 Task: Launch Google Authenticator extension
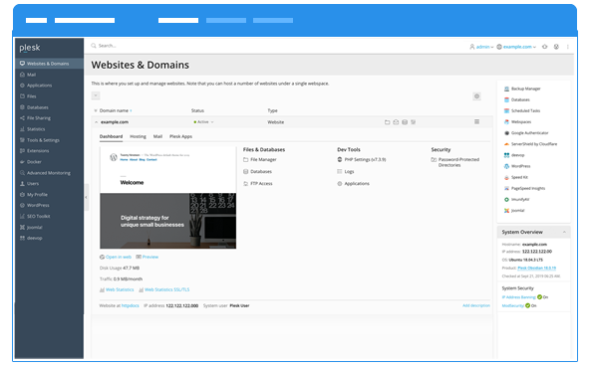point(526,133)
